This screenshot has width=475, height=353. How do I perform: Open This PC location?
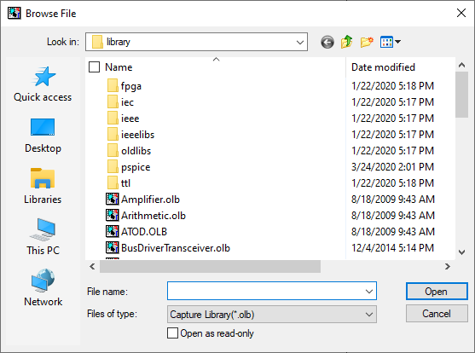point(43,237)
